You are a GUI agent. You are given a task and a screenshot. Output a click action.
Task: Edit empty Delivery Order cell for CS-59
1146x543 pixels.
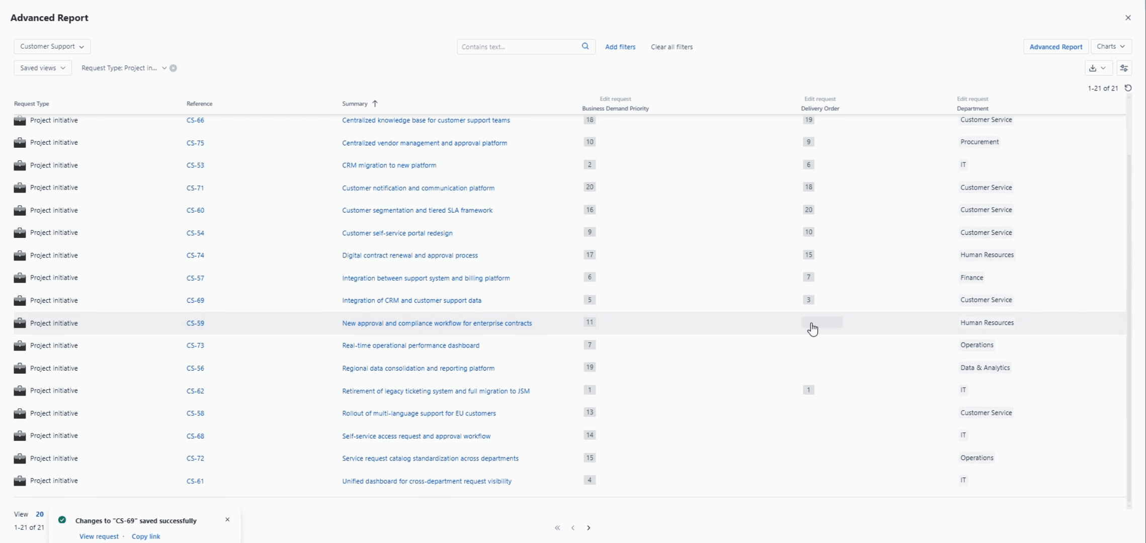[822, 322]
